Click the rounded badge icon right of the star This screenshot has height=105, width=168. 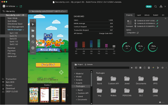click(x=136, y=68)
